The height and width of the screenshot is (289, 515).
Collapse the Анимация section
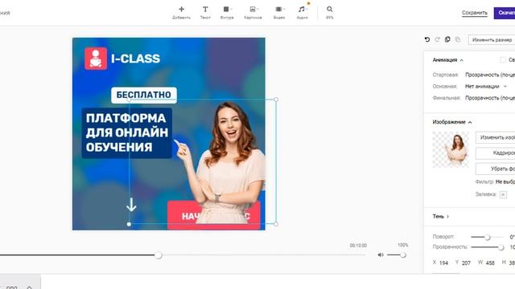(461, 60)
